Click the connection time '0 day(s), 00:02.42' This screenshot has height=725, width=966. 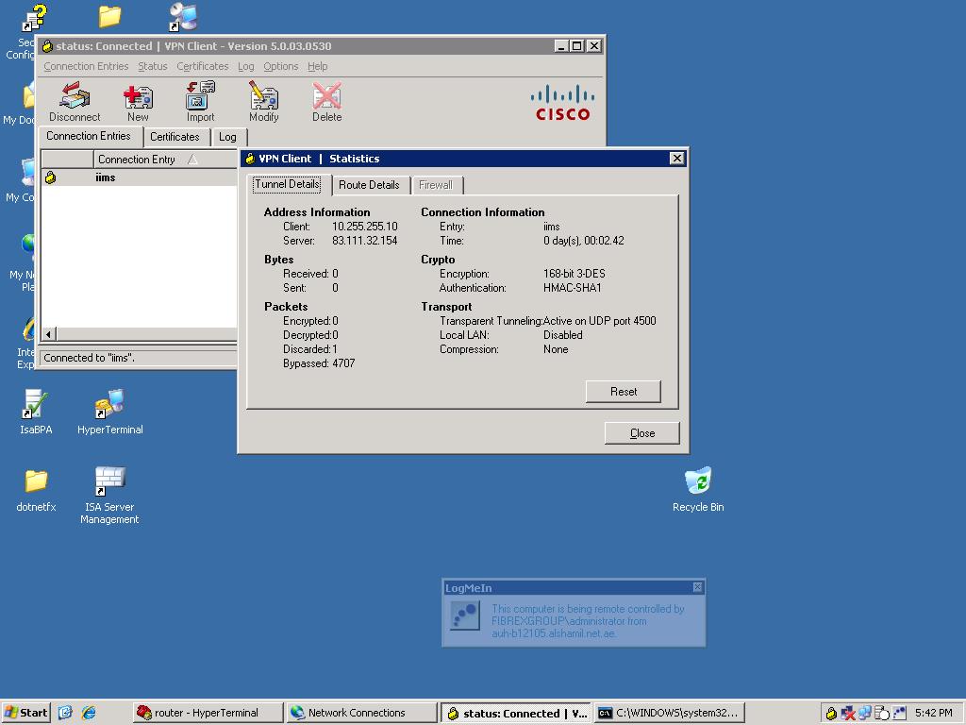[583, 241]
